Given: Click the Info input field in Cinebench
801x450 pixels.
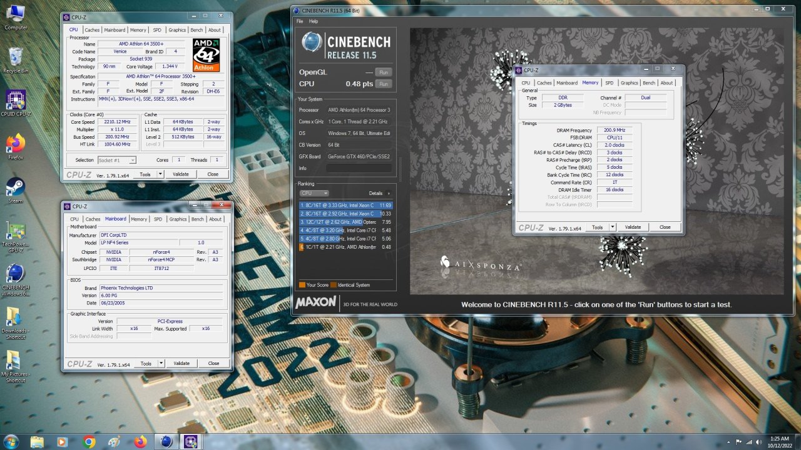Looking at the screenshot, I should click(x=359, y=168).
